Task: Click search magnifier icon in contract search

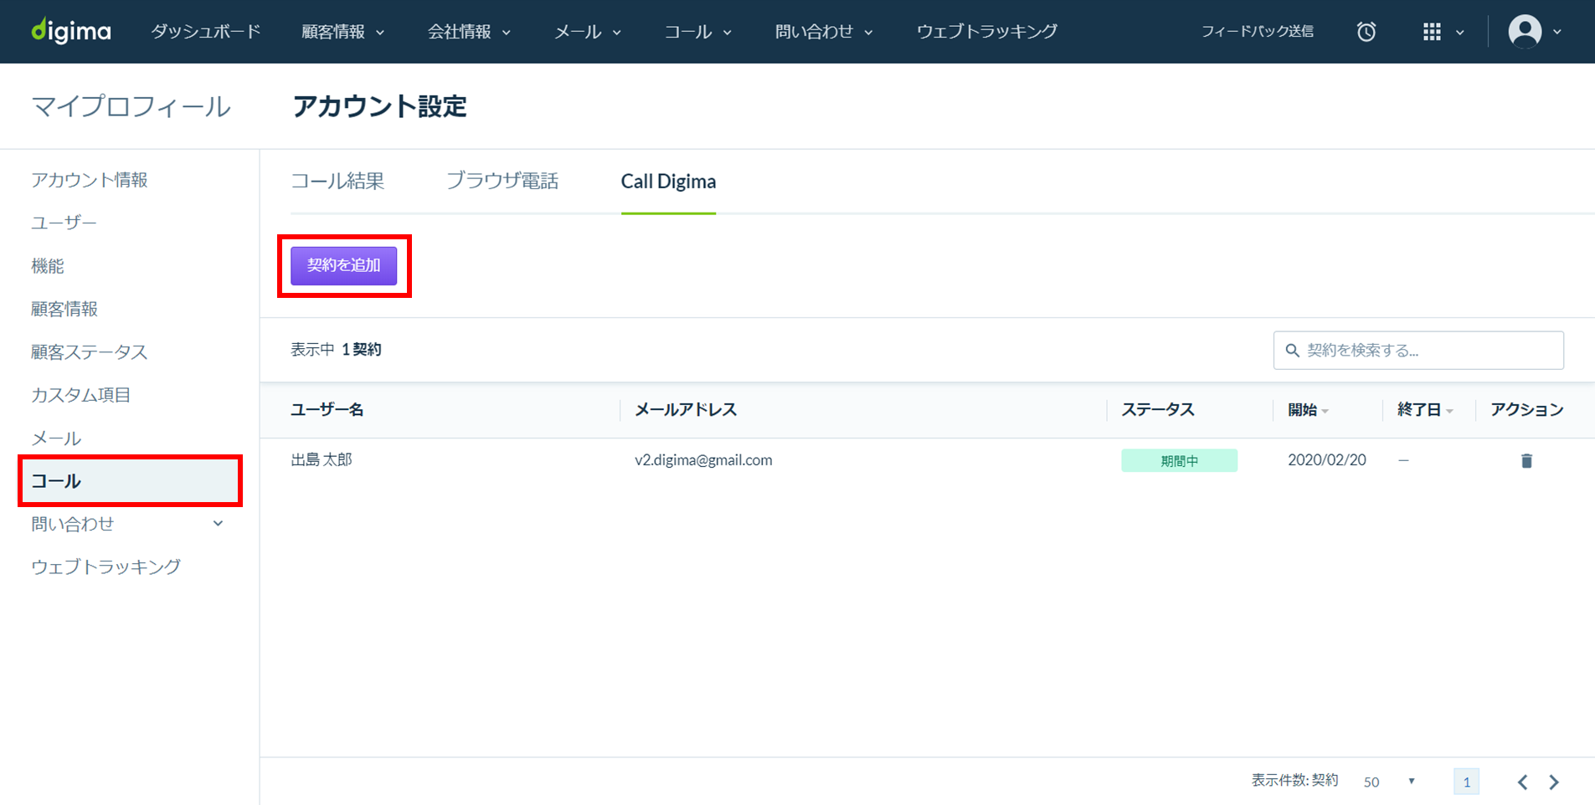Action: click(x=1293, y=351)
